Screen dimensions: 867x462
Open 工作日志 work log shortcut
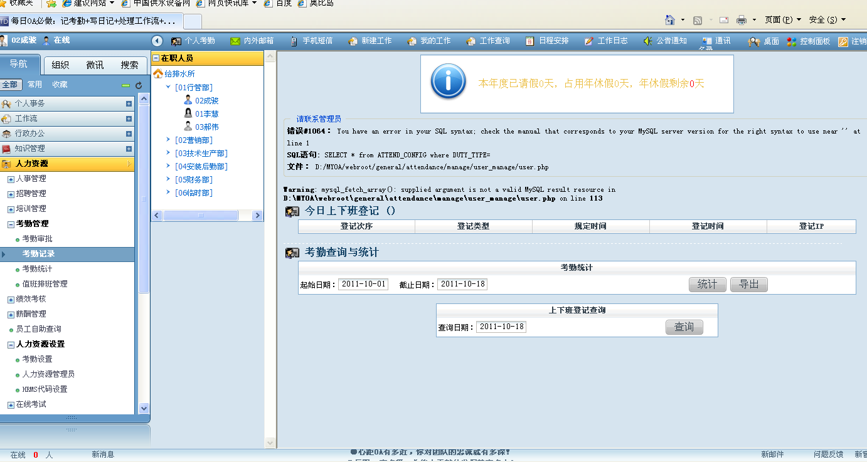605,41
